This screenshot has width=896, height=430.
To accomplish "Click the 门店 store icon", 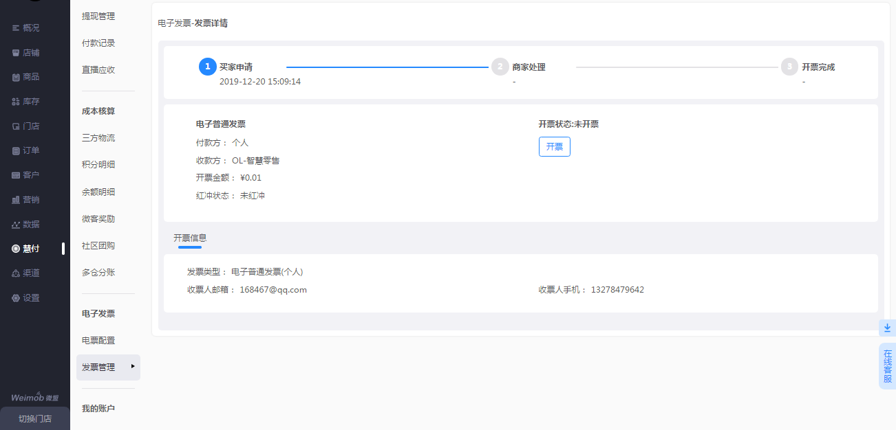I will [16, 126].
